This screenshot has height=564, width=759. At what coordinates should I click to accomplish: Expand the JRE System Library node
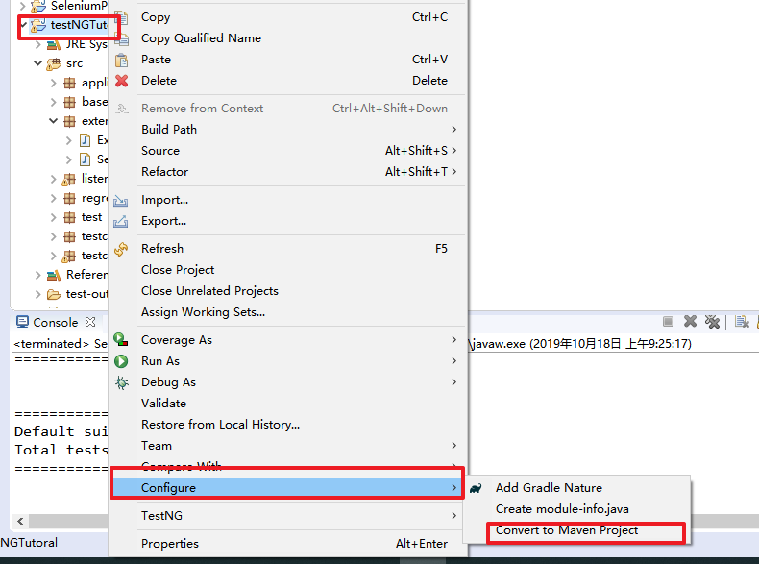(38, 44)
